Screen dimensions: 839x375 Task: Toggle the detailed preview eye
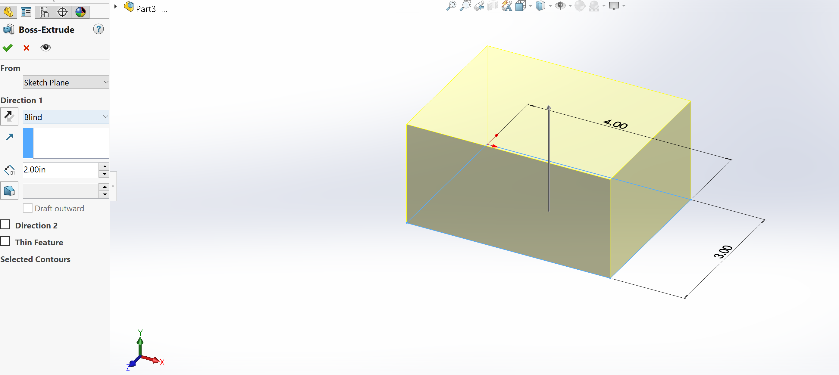[45, 48]
